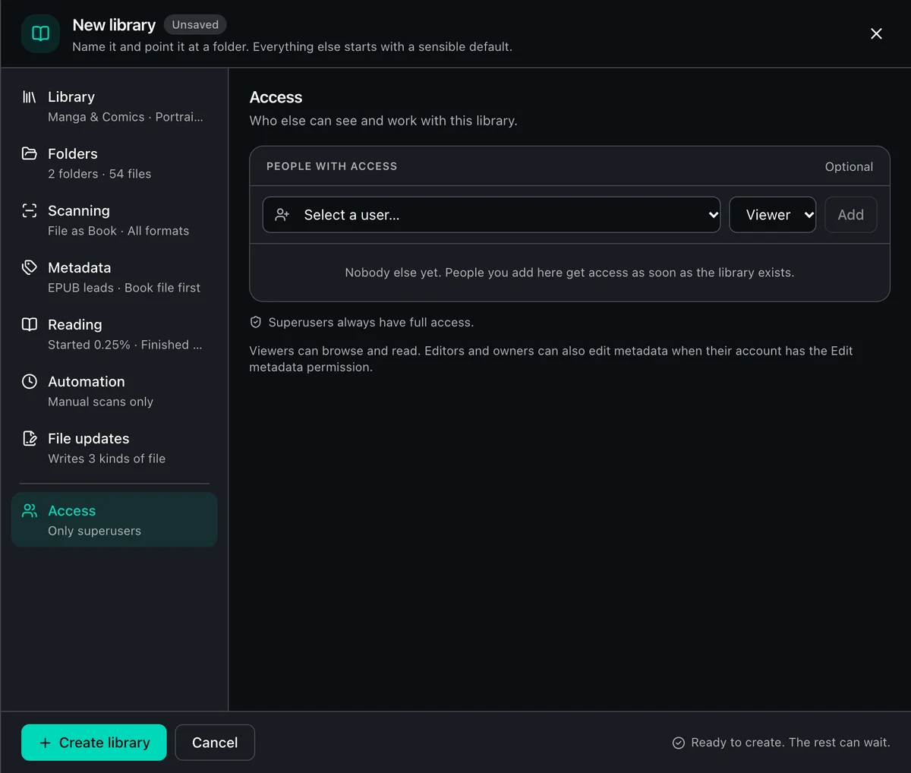Screen dimensions: 911x773
Task: Switch to the File updates section
Action: pyautogui.click(x=115, y=448)
